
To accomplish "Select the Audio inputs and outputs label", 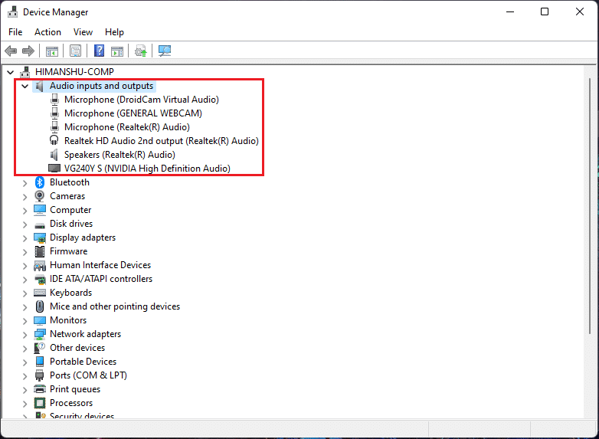I will pos(101,86).
